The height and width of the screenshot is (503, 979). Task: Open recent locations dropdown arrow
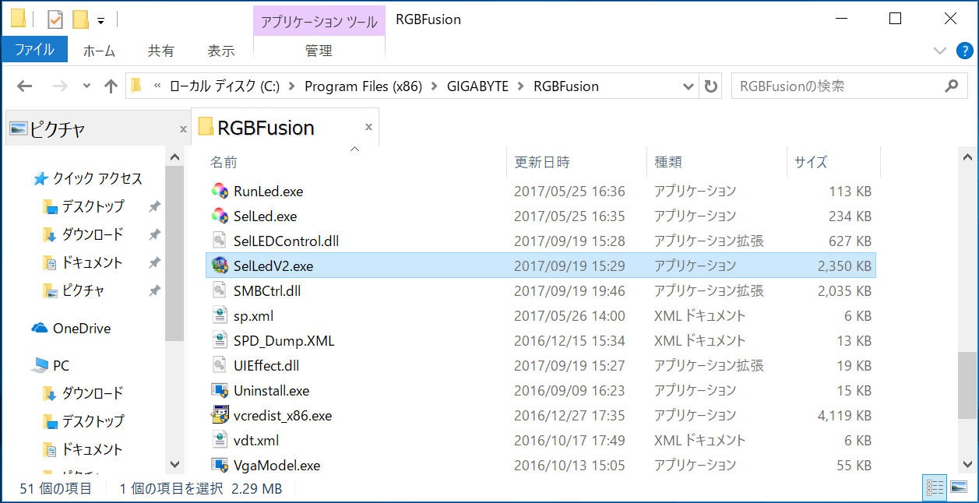[x=86, y=86]
